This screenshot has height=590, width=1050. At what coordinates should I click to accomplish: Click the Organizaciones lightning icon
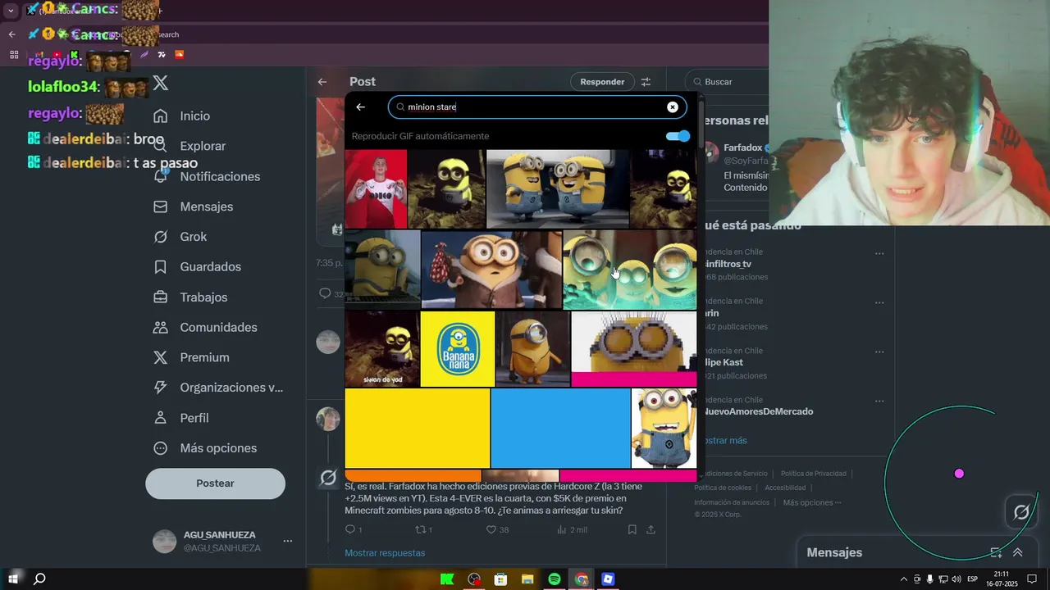click(161, 388)
